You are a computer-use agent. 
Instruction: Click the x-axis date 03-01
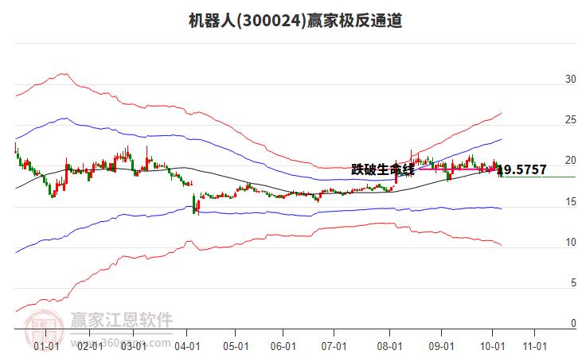(134, 346)
